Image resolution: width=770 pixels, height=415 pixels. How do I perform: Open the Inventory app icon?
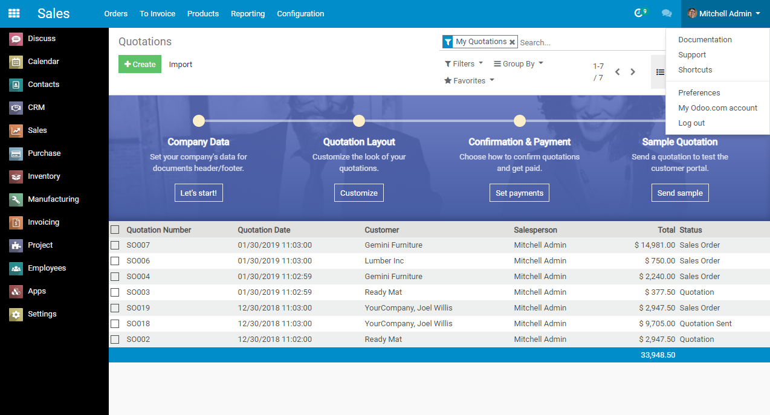pyautogui.click(x=16, y=176)
